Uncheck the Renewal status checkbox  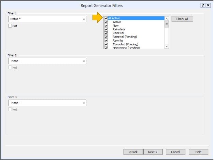[106, 33]
